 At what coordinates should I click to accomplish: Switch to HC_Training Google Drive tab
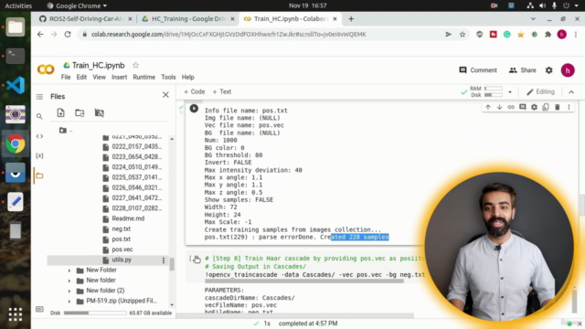pos(188,18)
